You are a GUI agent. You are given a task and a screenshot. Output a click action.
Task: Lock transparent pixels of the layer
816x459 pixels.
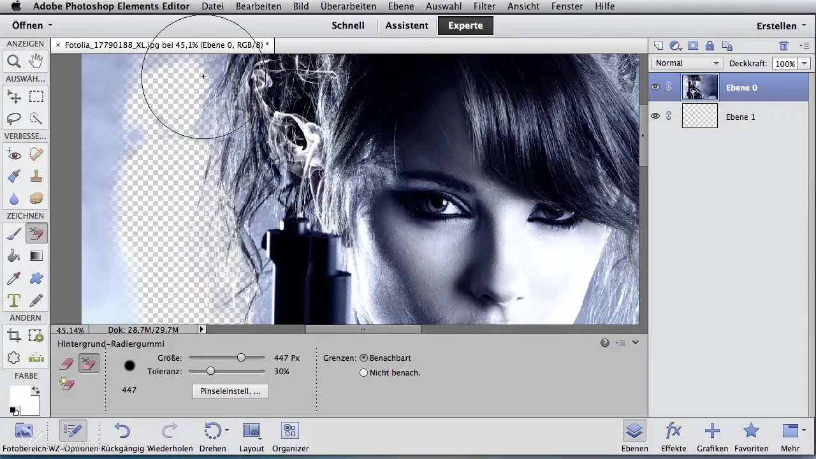[726, 45]
